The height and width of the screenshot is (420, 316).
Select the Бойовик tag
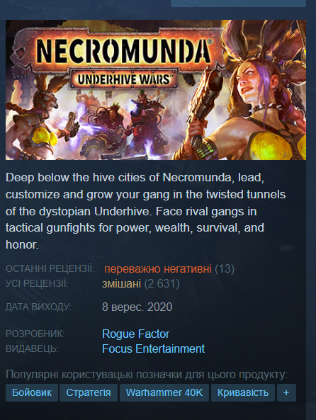[x=32, y=392]
